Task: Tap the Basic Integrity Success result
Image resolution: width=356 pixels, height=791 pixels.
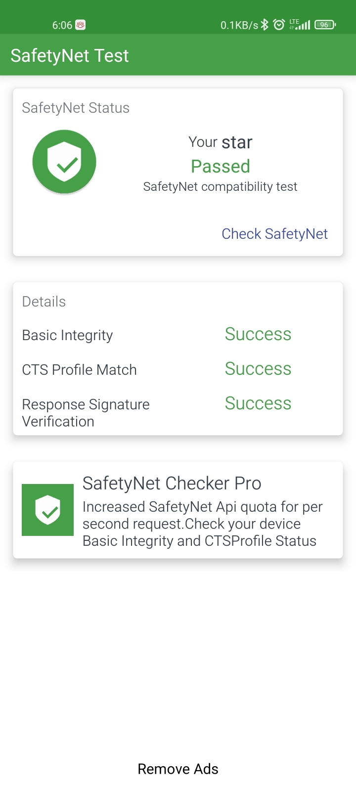Action: [x=258, y=334]
